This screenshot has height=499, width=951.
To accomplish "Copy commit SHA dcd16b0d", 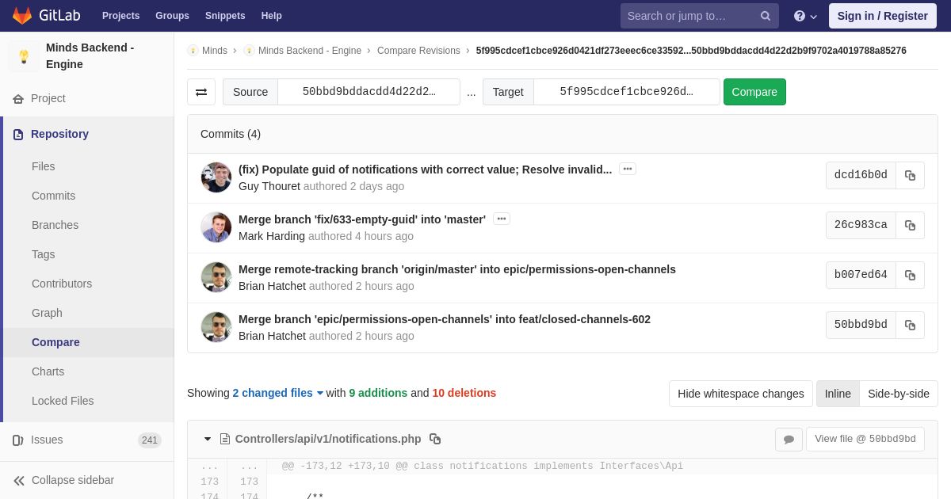I will 910,175.
